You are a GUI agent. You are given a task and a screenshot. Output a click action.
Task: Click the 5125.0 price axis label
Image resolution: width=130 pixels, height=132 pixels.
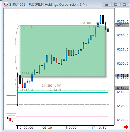tap(123, 106)
